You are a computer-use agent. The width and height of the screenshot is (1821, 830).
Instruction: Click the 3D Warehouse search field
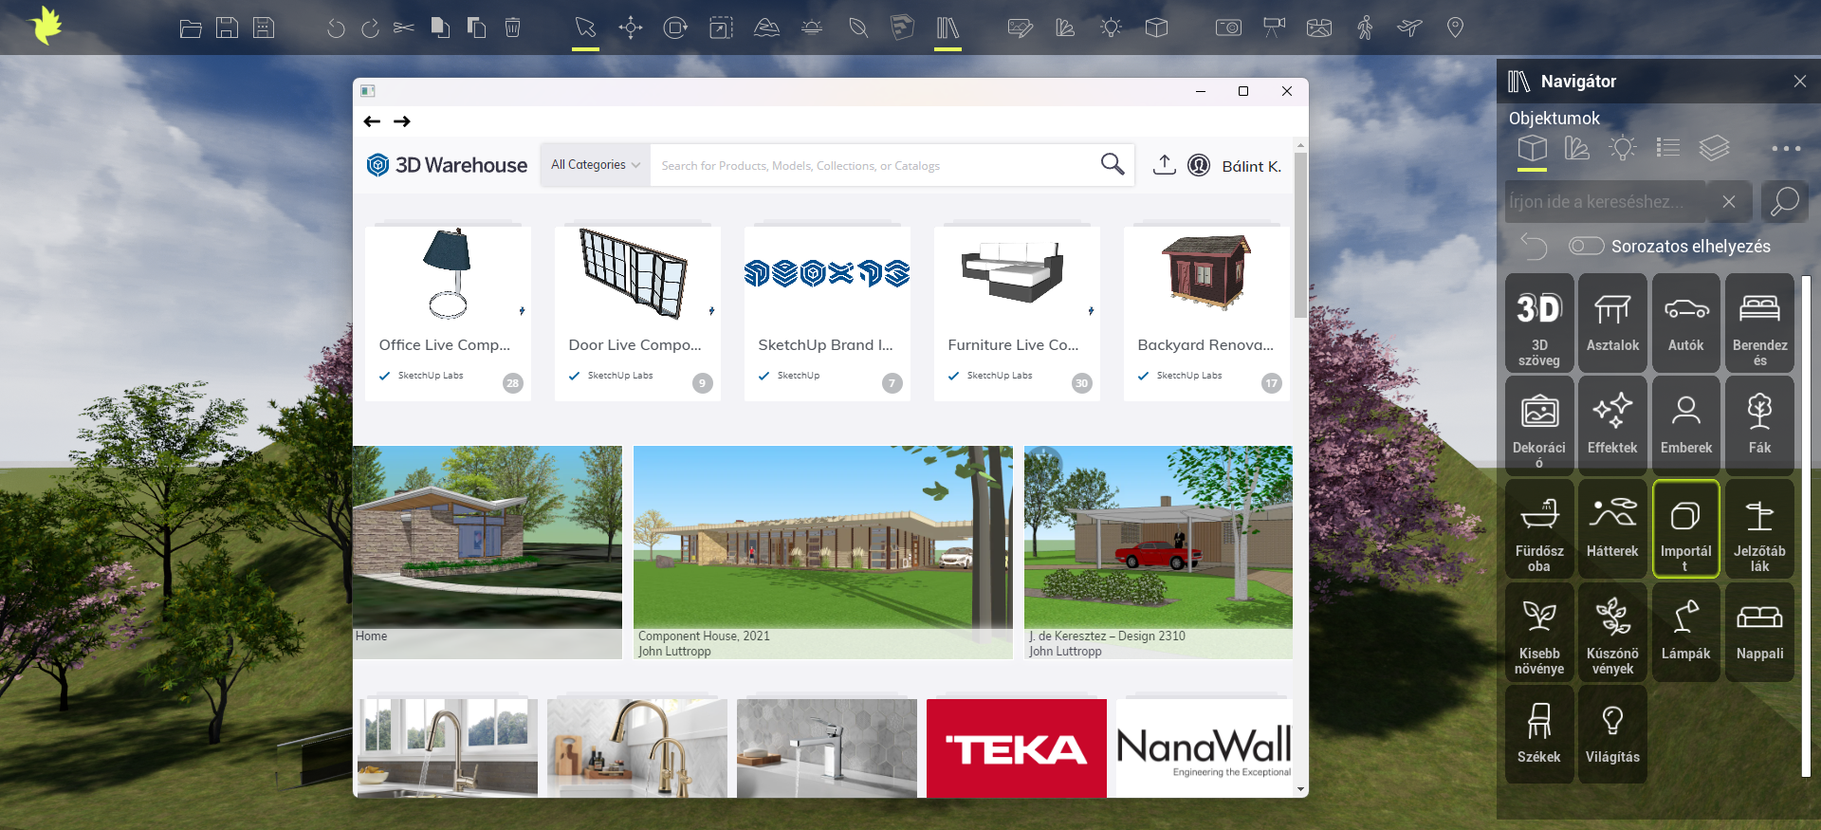[x=873, y=165]
